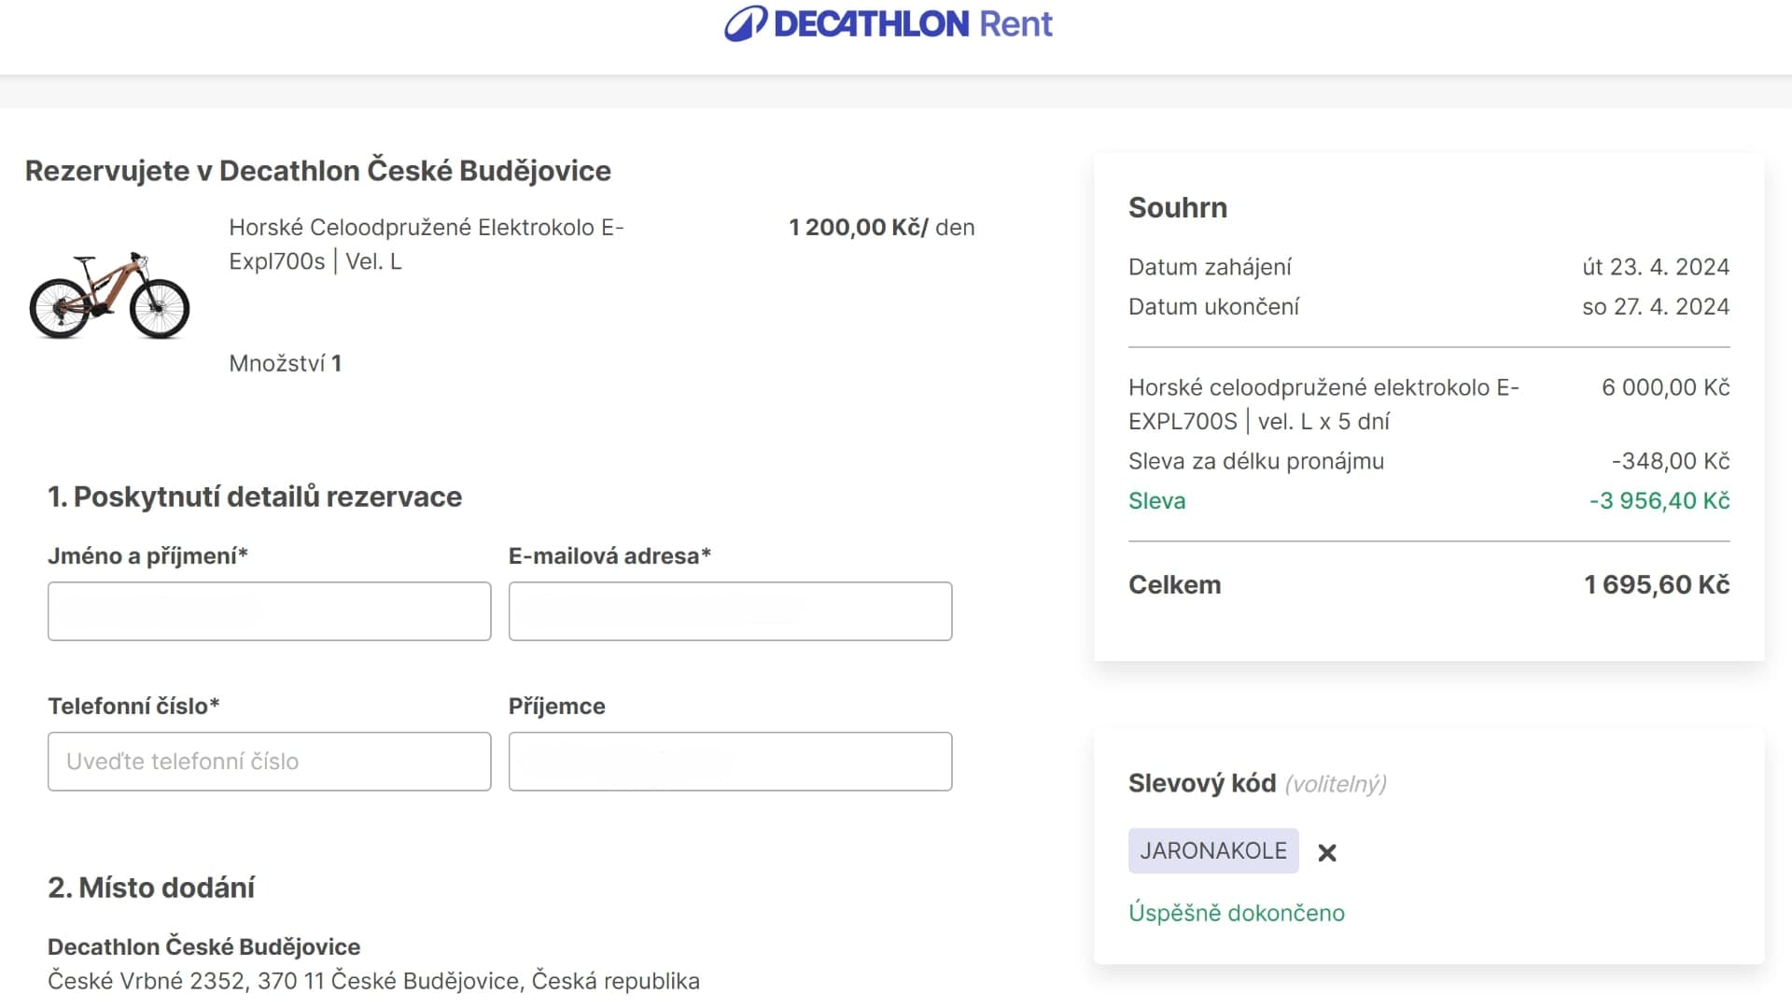
Task: Click the Elektrokolo E-Expl700s product title
Action: [426, 245]
